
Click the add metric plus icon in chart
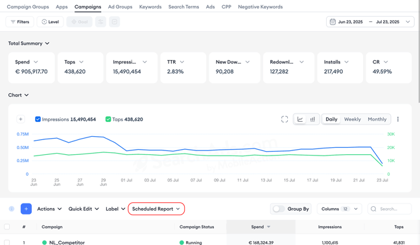click(21, 119)
